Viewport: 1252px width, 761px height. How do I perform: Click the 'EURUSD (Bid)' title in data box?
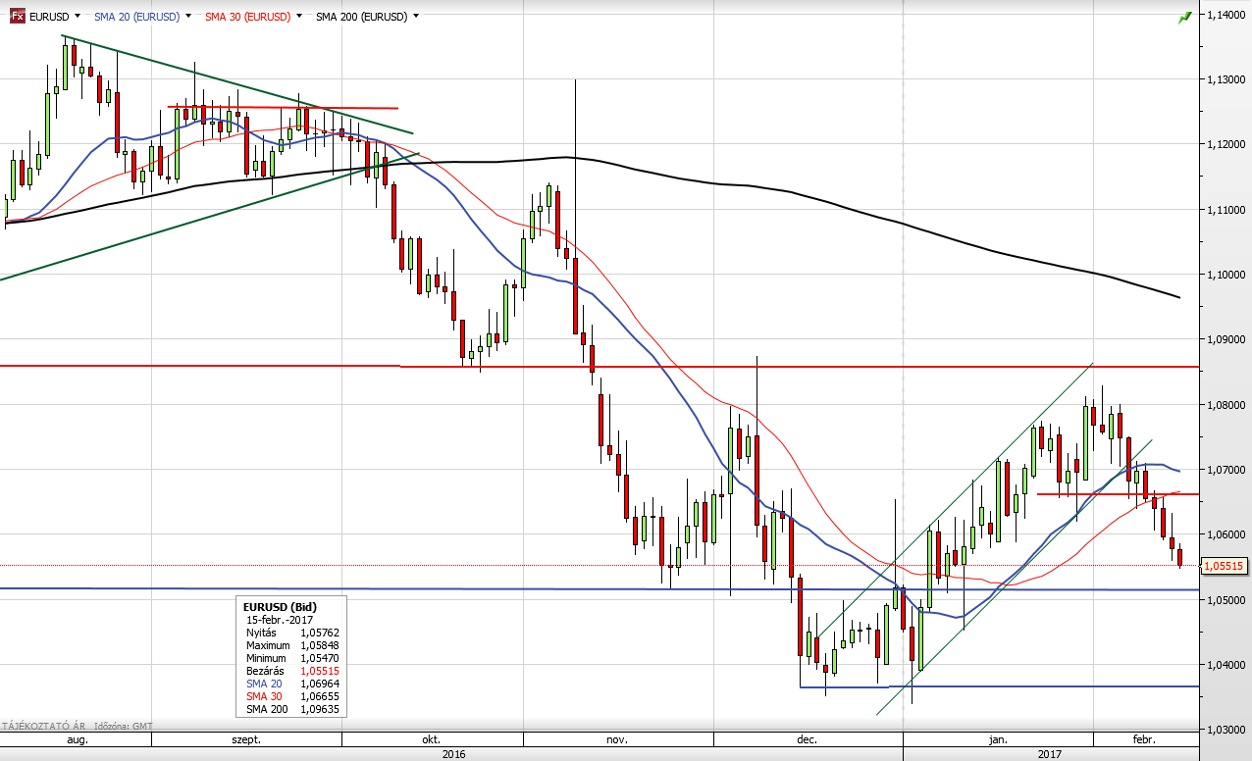click(281, 607)
